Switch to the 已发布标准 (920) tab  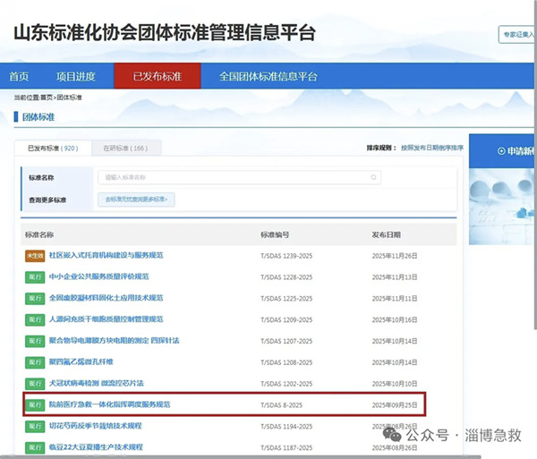click(x=53, y=148)
